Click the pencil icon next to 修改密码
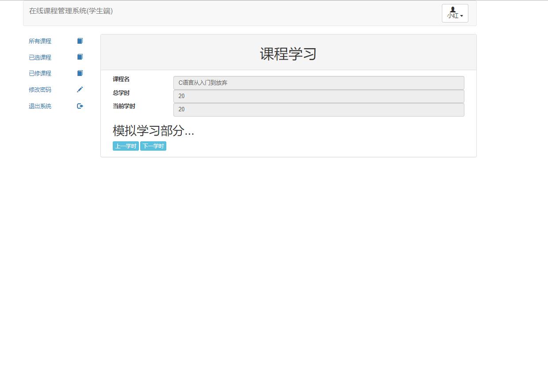 pos(80,89)
